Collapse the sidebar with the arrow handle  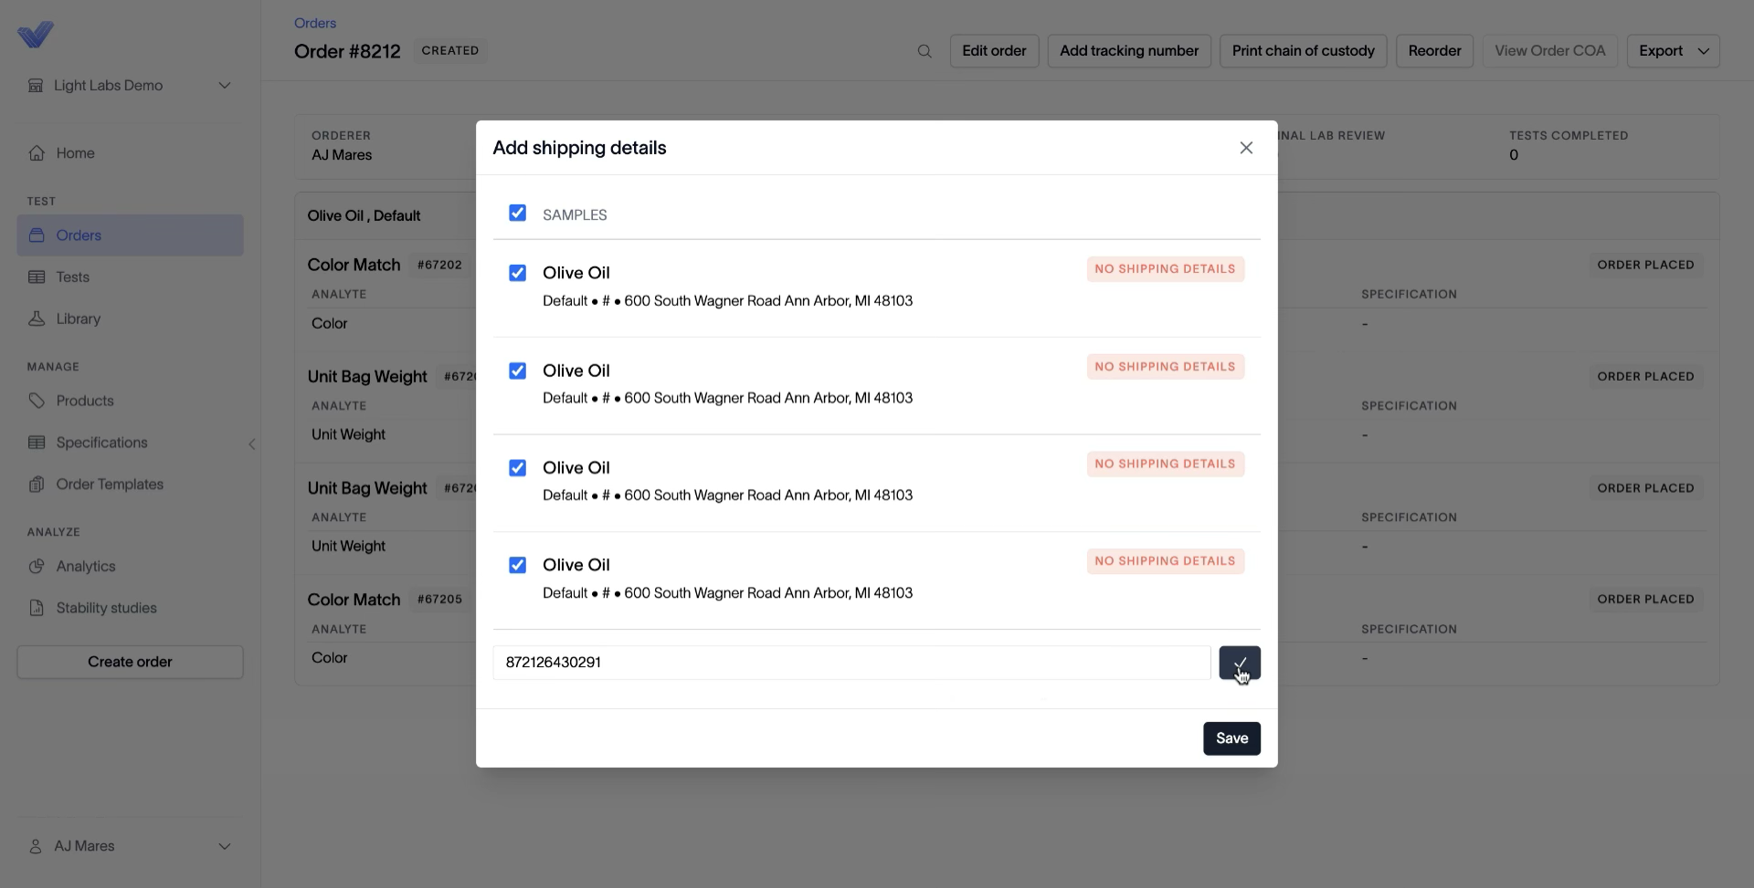pos(252,444)
